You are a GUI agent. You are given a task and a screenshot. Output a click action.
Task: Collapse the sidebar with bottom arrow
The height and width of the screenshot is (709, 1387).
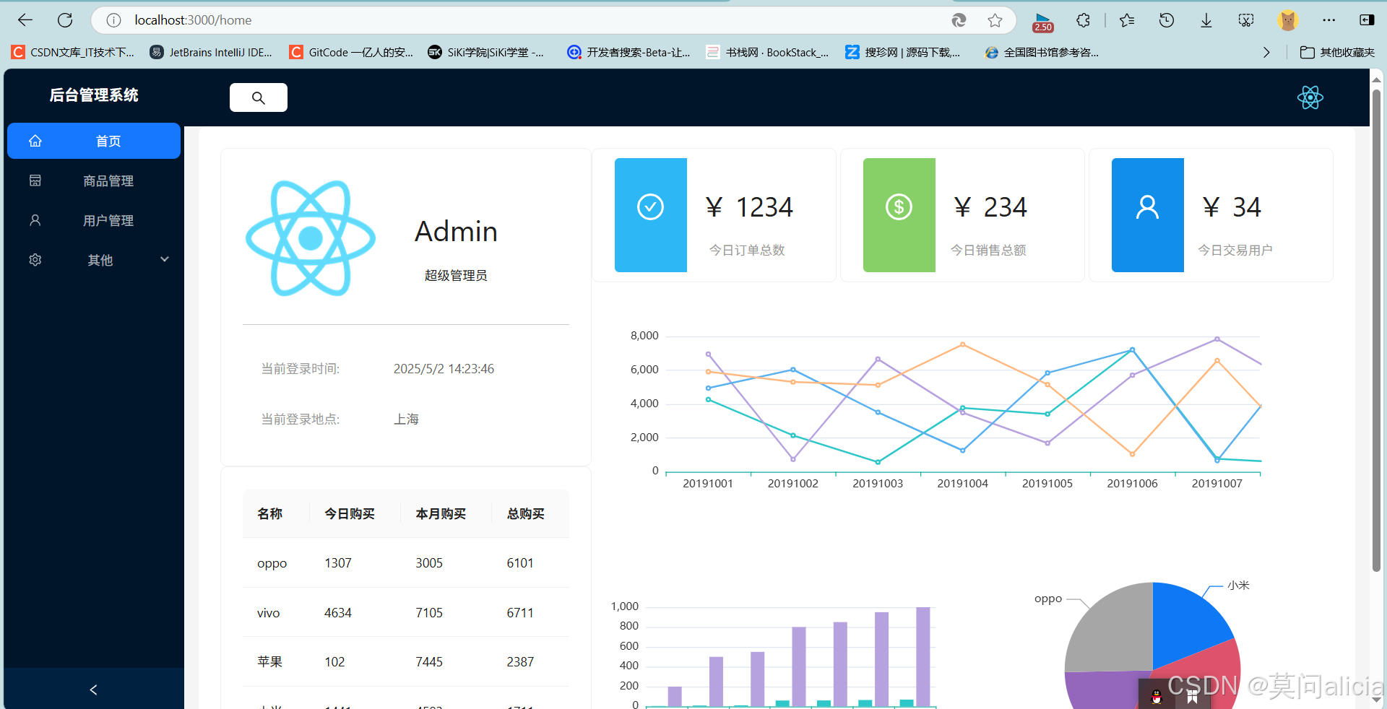tap(94, 690)
